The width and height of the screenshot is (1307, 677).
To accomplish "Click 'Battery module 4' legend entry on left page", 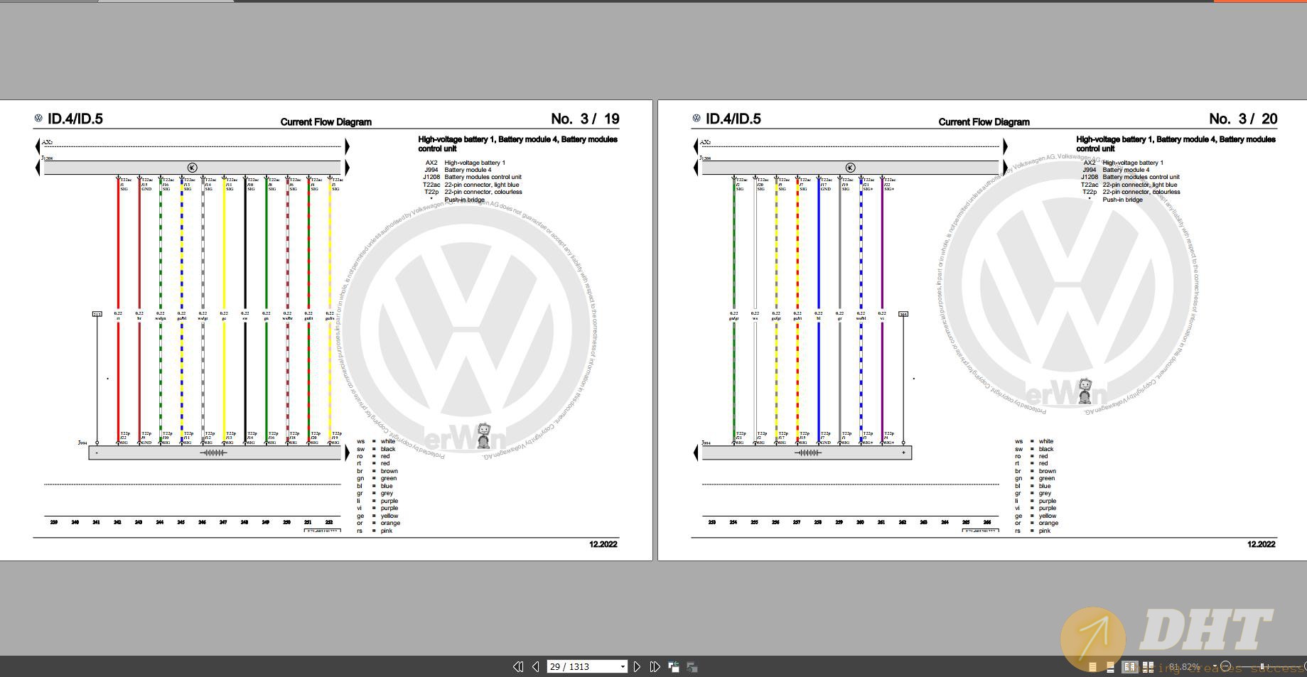I will (468, 170).
